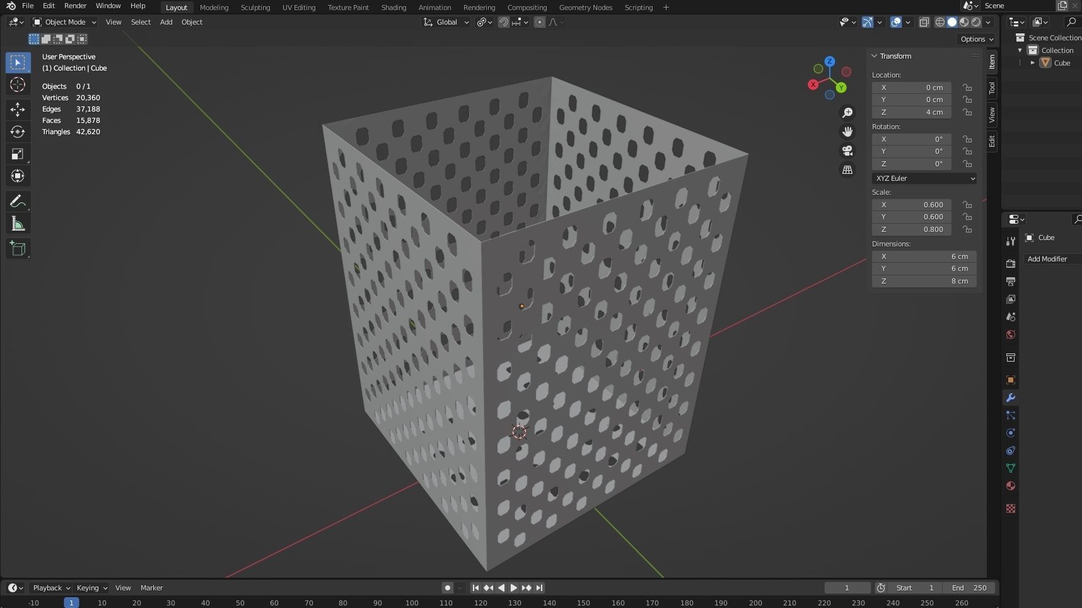
Task: Enable rendered viewport shading
Action: (x=976, y=22)
